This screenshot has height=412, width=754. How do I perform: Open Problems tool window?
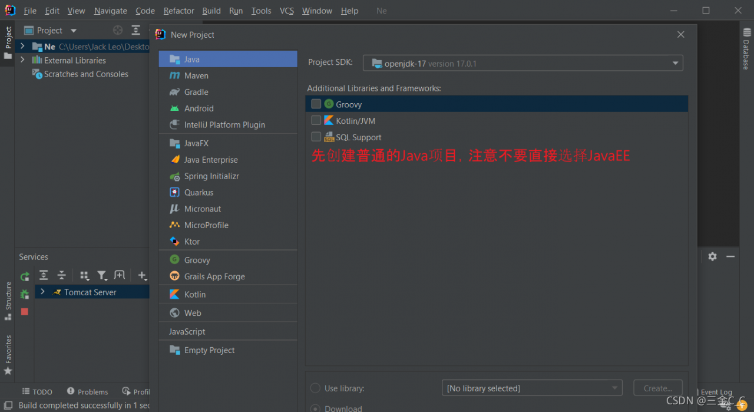pos(87,391)
